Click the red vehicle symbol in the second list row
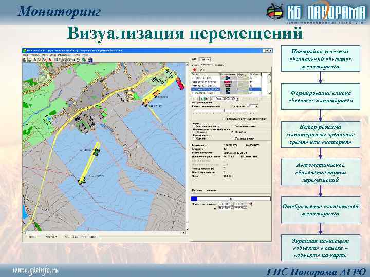Viewport: 370px width, 277px height. (228, 82)
